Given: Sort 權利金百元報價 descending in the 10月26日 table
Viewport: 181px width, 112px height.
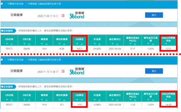Looking at the screenshot, I should coord(148,100).
